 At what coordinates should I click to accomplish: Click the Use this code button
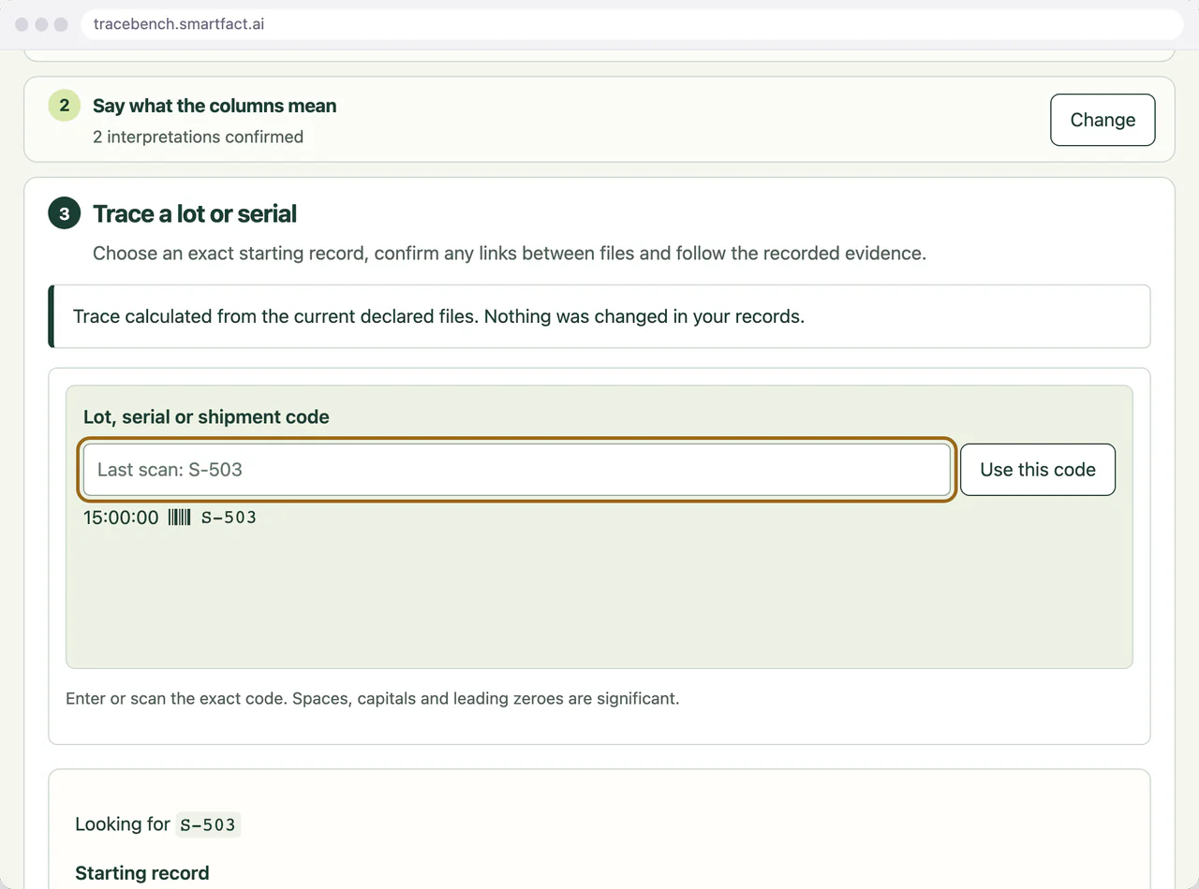[x=1038, y=470]
